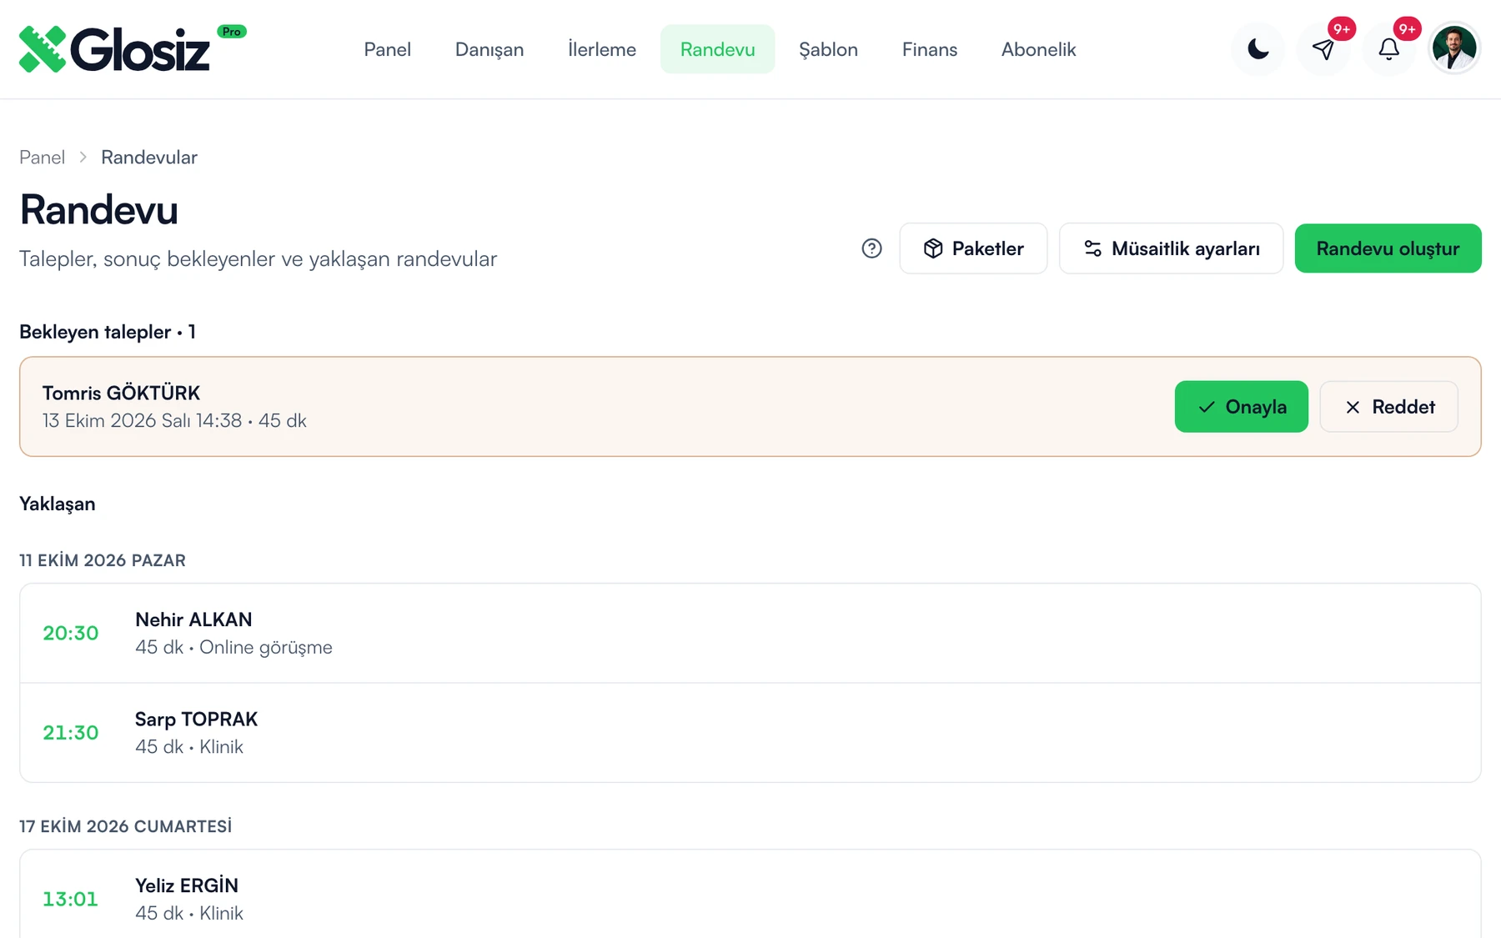Click Randevu oluştur button
Image resolution: width=1501 pixels, height=938 pixels.
click(x=1388, y=248)
